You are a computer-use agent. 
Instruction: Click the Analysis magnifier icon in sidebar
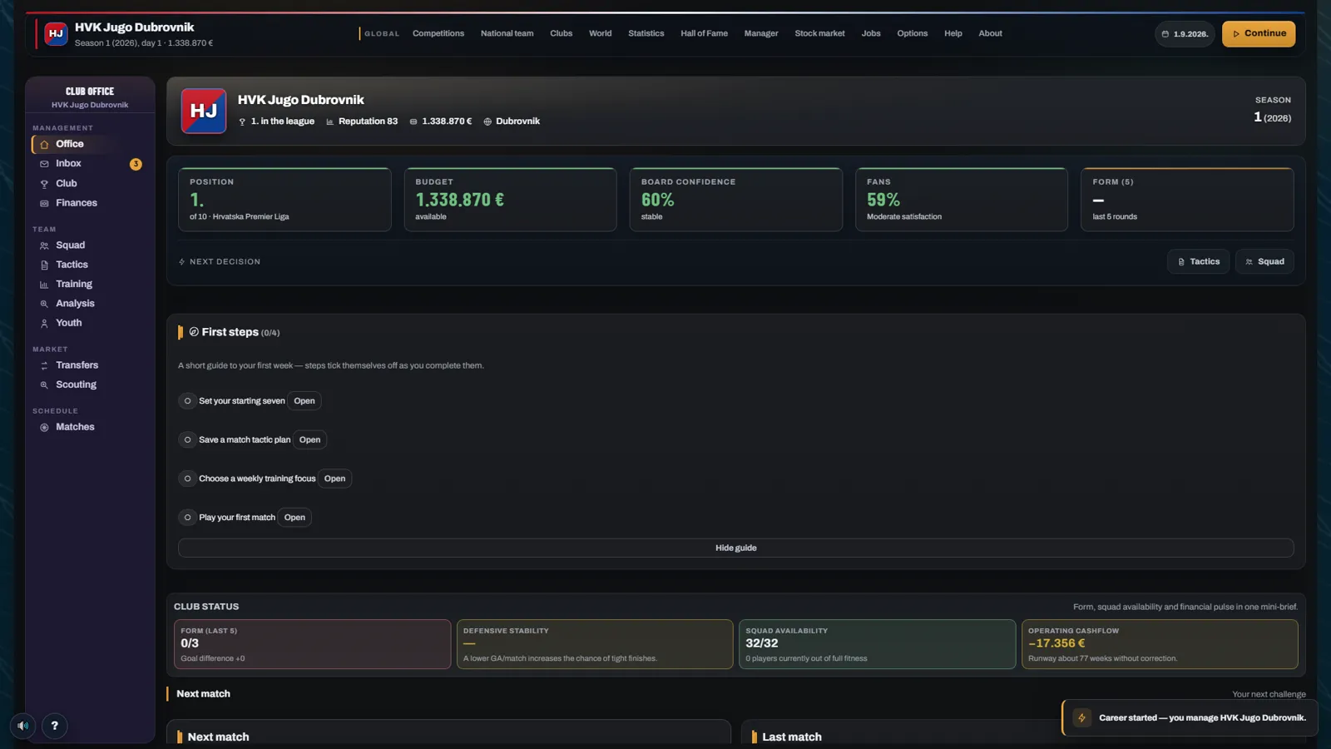(x=44, y=304)
